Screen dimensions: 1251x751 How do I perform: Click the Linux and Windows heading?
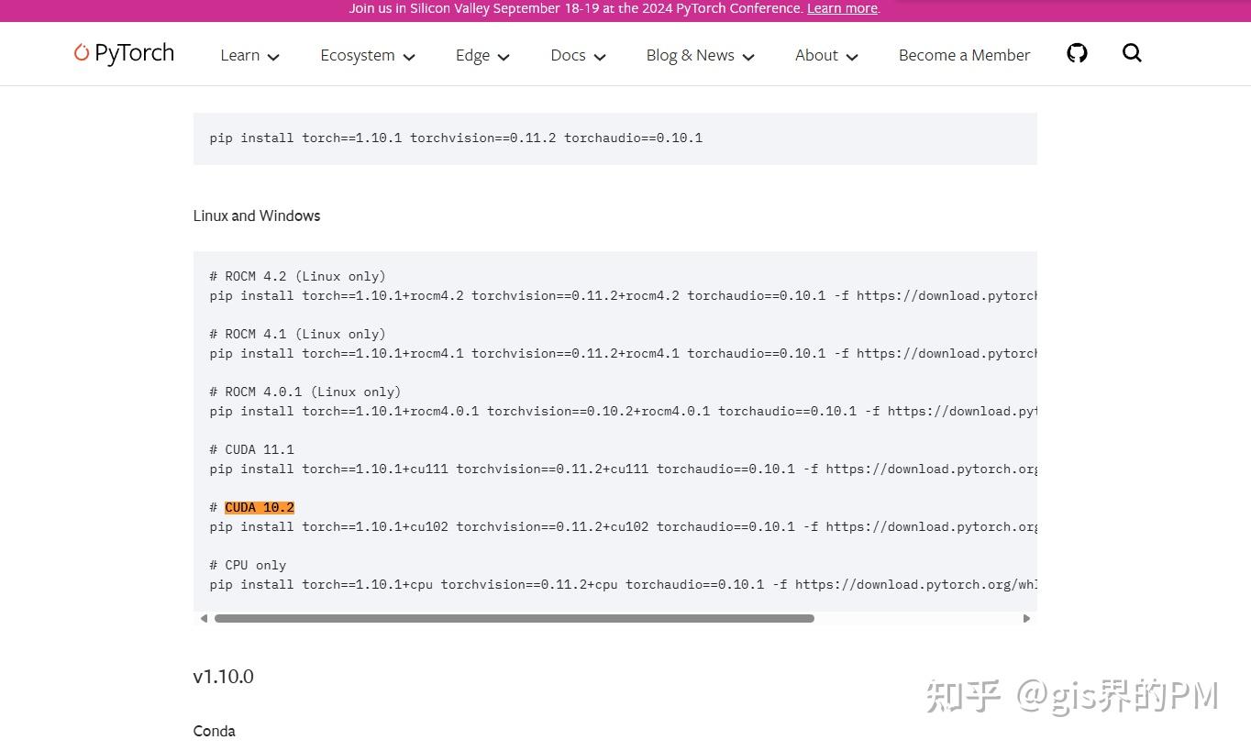click(257, 215)
